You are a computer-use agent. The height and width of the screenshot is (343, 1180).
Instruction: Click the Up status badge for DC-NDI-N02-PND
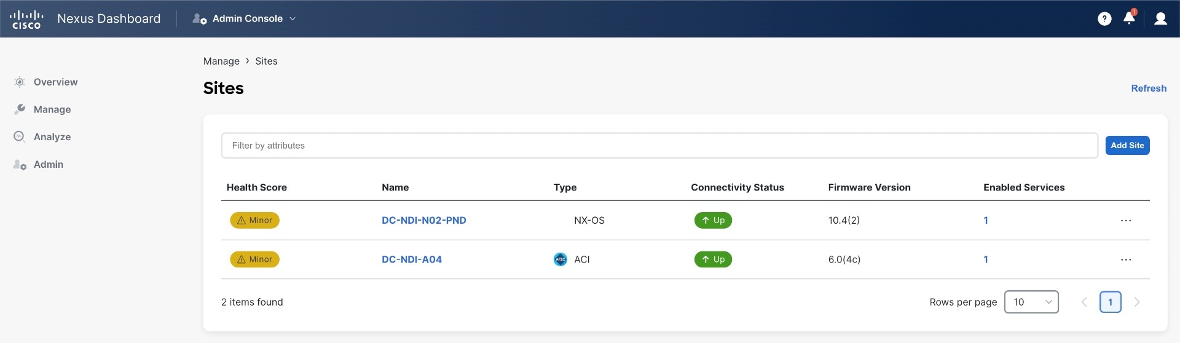(x=713, y=220)
